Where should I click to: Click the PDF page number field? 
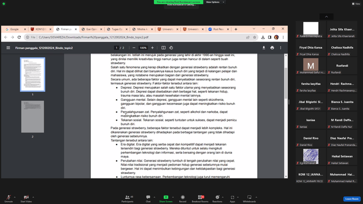(116, 48)
